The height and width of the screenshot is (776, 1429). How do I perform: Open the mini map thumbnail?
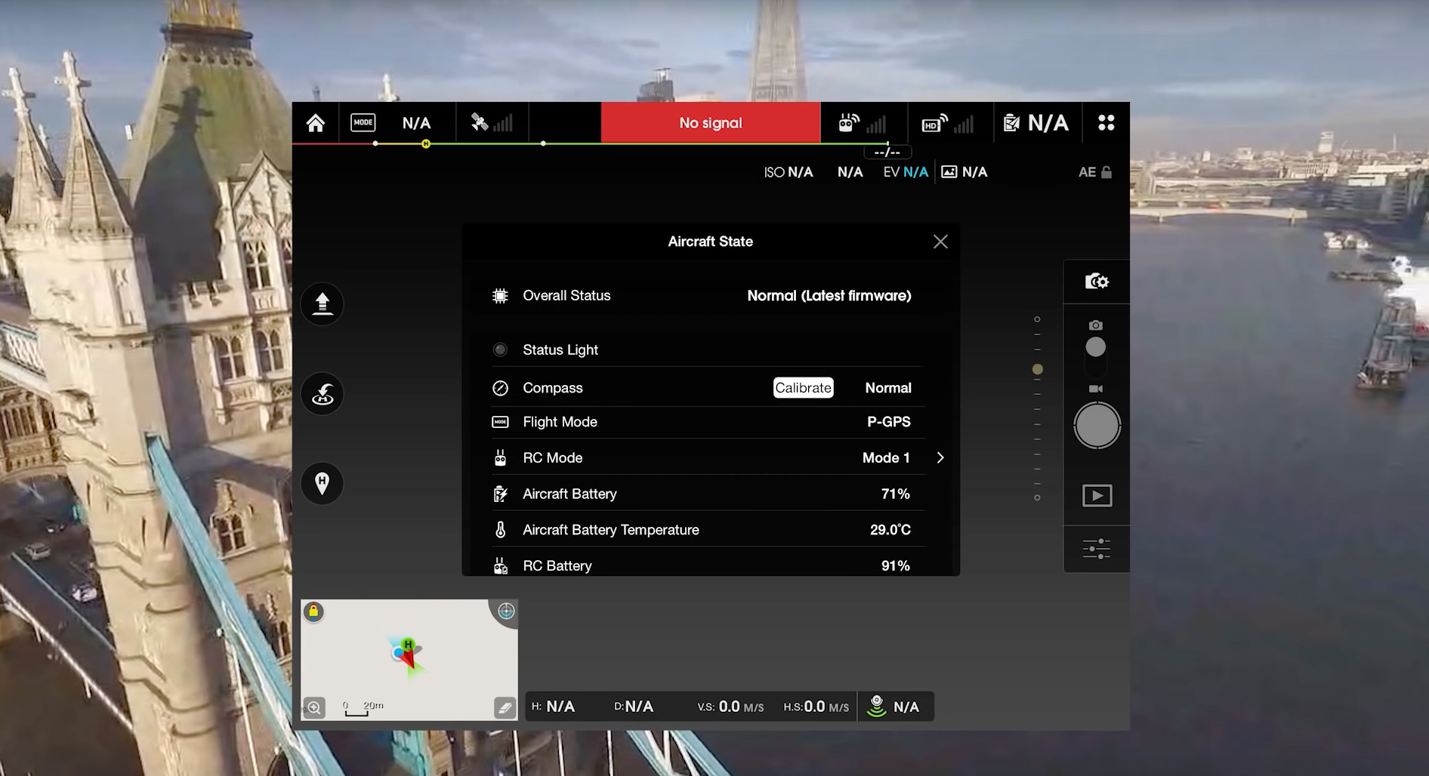409,660
